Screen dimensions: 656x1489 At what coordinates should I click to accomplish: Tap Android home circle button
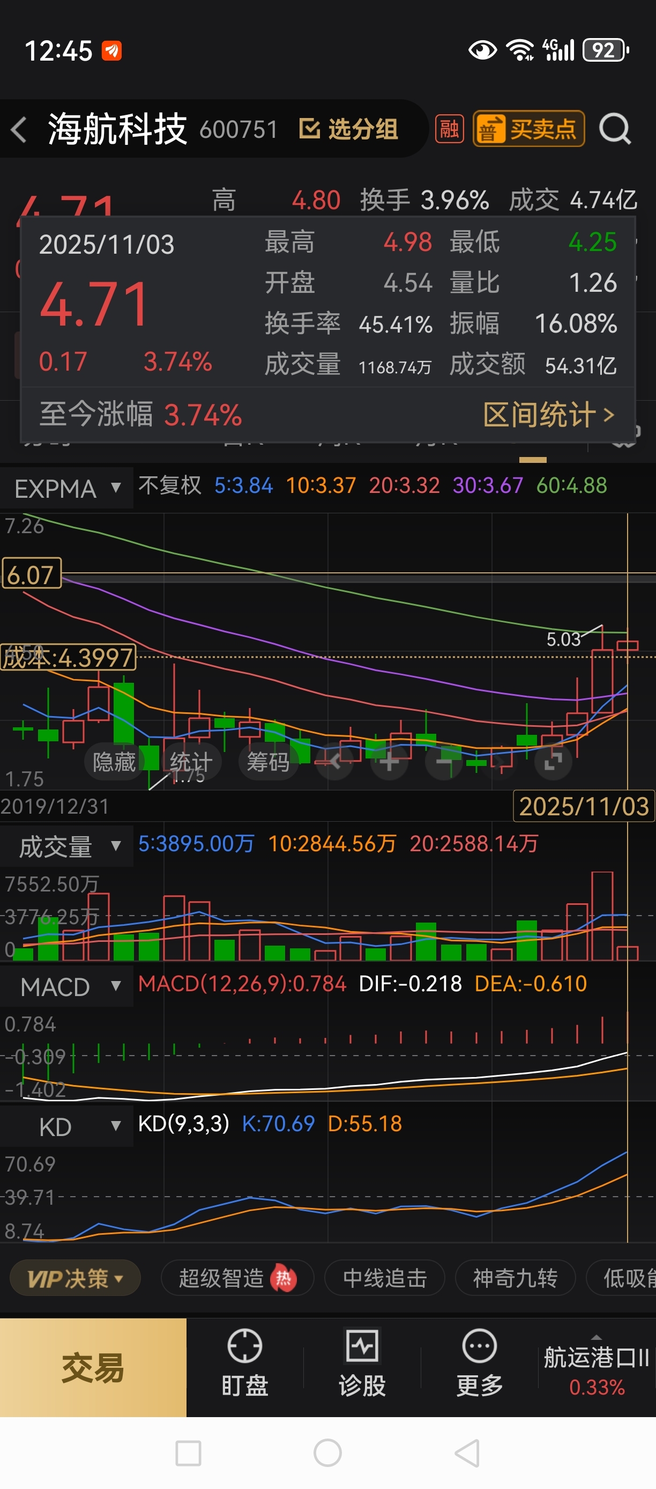(327, 1453)
